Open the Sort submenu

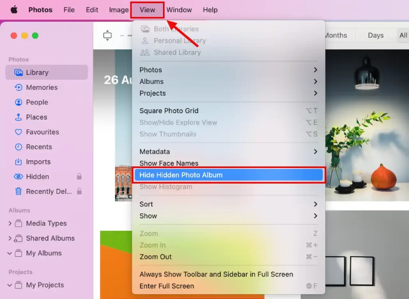[x=228, y=204]
